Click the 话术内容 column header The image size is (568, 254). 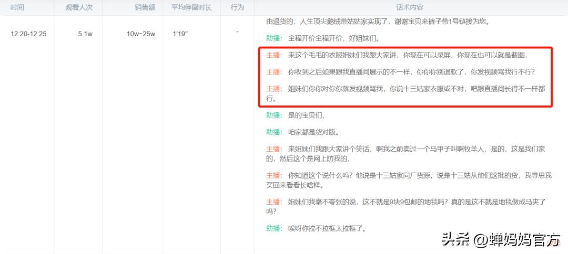pyautogui.click(x=410, y=7)
